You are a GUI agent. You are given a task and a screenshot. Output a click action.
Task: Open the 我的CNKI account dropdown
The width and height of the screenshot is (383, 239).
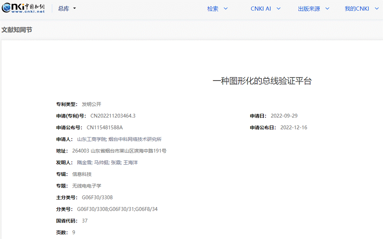[361, 9]
